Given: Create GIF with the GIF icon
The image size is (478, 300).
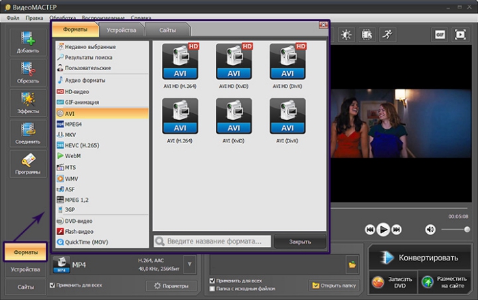Looking at the screenshot, I should coord(440,35).
